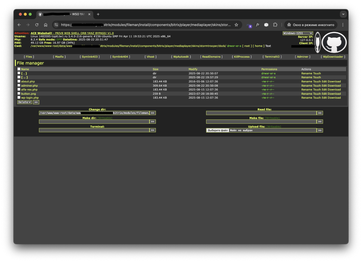Open the [ WpAutoedit ] menu item
The image size is (362, 262).
181,57
